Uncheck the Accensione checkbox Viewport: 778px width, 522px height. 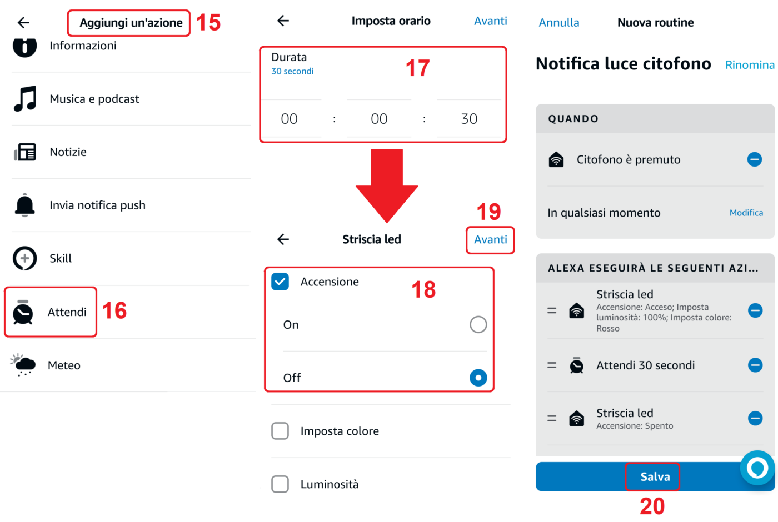(280, 282)
